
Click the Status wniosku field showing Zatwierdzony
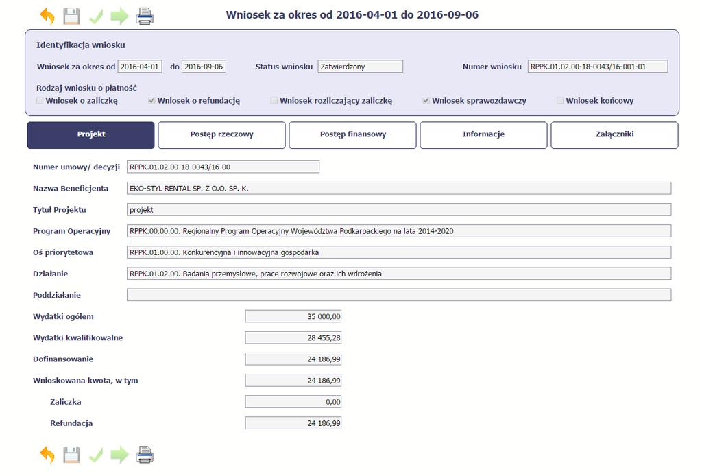361,67
